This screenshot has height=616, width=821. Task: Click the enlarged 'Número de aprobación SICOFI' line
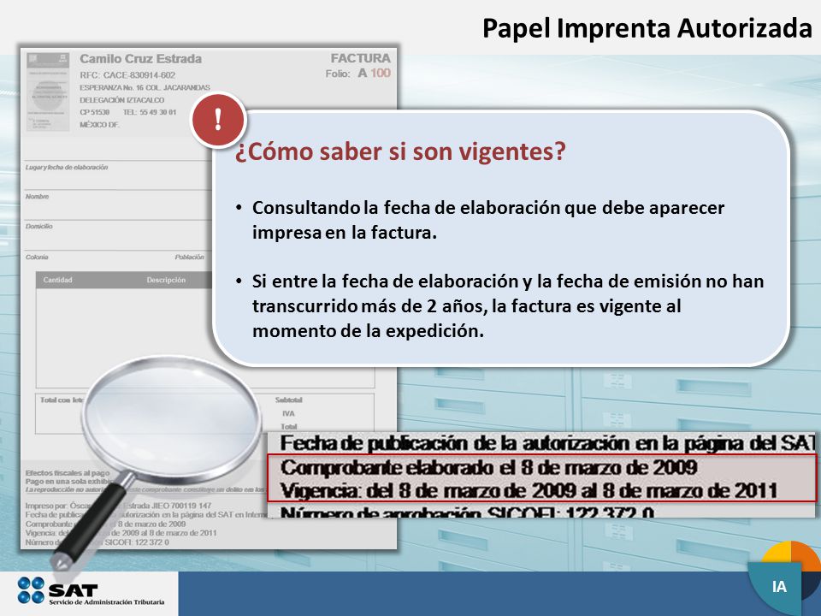467,512
